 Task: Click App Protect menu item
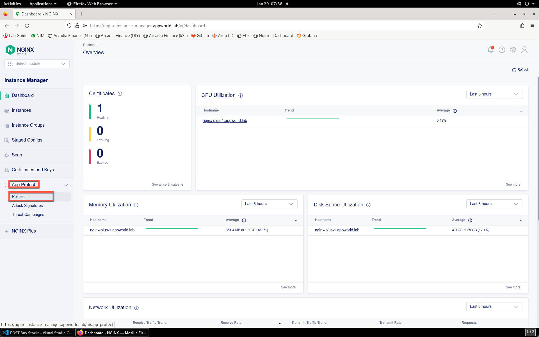[x=24, y=185]
